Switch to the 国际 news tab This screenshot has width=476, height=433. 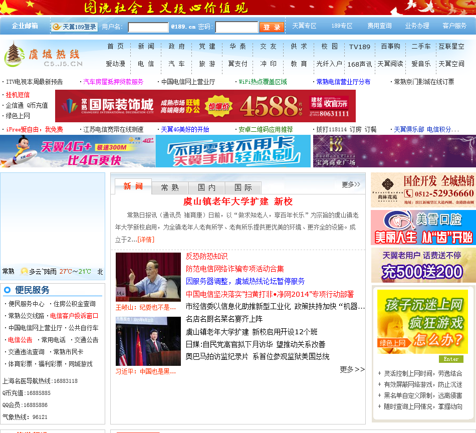coord(243,187)
